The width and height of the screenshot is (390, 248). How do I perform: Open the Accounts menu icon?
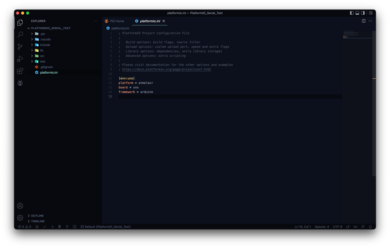click(20, 206)
